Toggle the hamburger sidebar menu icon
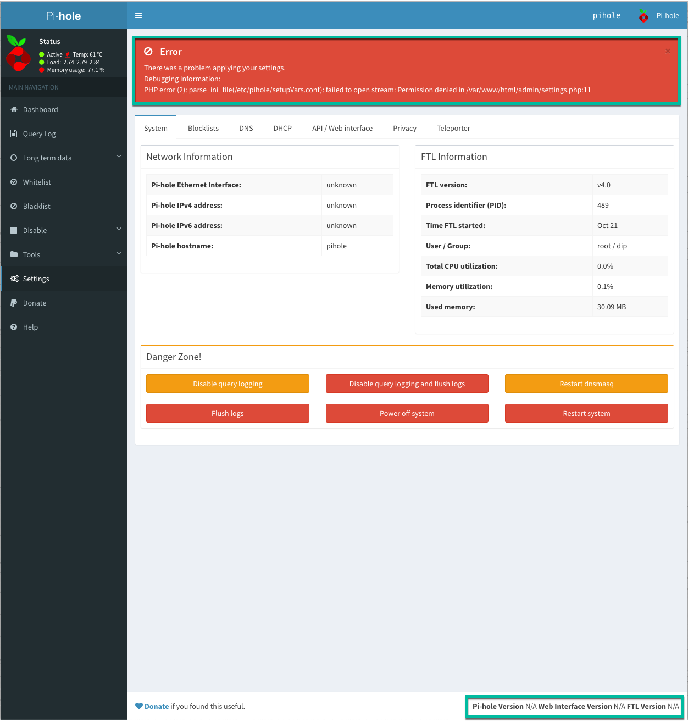Image resolution: width=688 pixels, height=722 pixels. [138, 15]
